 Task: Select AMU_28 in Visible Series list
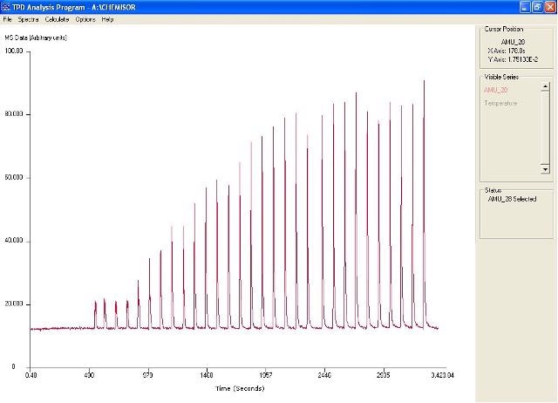(x=496, y=90)
